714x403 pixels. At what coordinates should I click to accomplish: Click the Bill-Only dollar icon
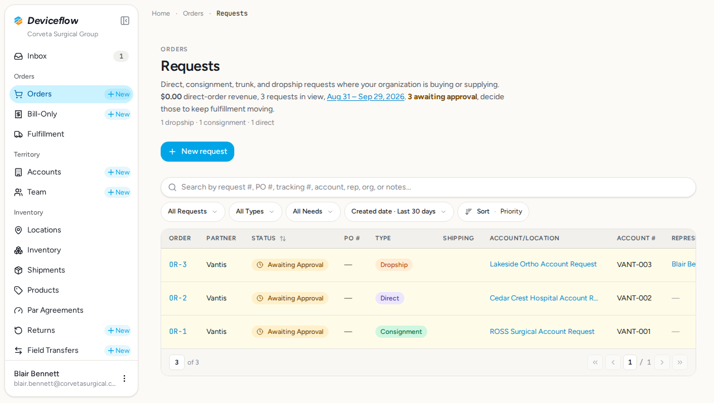click(18, 114)
